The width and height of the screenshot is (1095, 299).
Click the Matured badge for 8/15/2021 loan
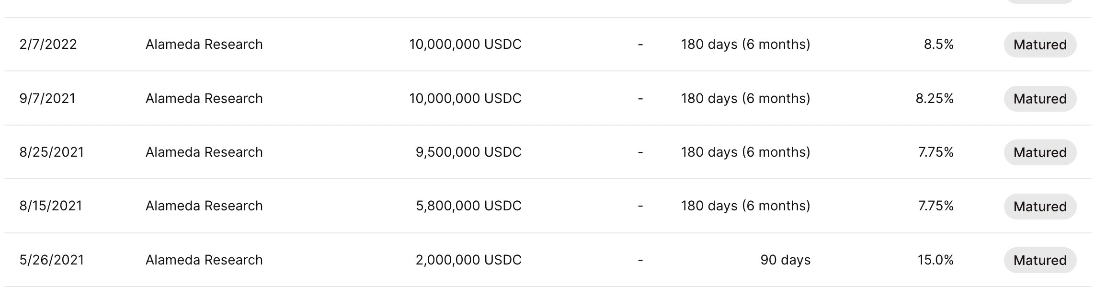[x=1040, y=207]
